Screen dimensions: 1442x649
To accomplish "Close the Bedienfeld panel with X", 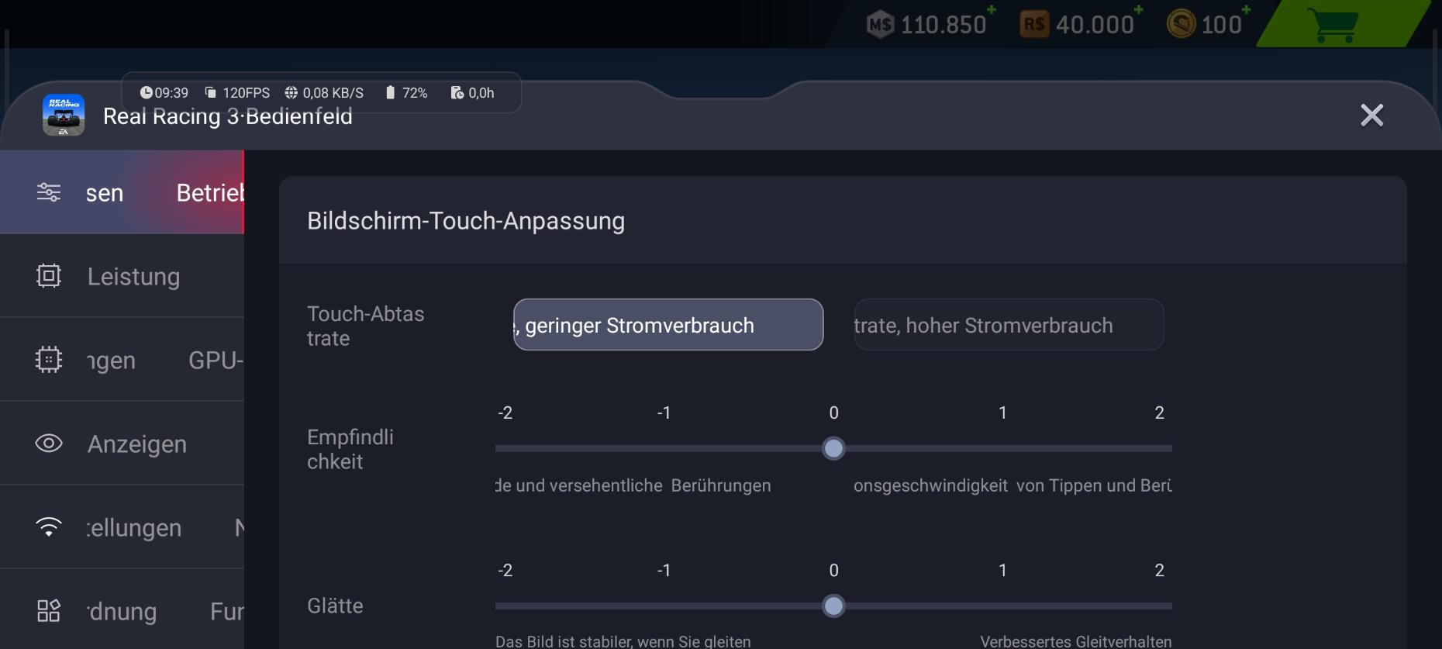I will [1371, 116].
